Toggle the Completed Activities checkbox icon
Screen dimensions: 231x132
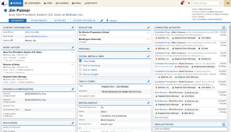click(224, 27)
